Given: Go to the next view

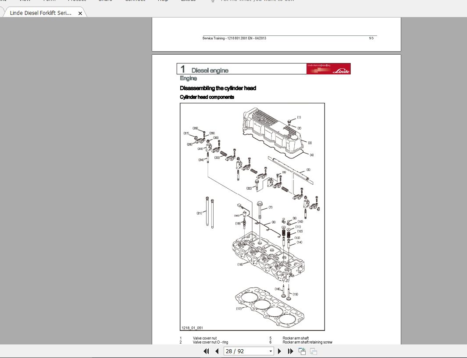Looking at the screenshot, I should (x=314, y=351).
